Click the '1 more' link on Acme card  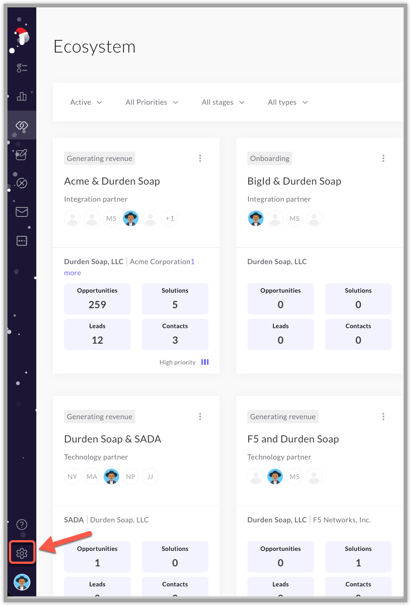pos(193,262)
